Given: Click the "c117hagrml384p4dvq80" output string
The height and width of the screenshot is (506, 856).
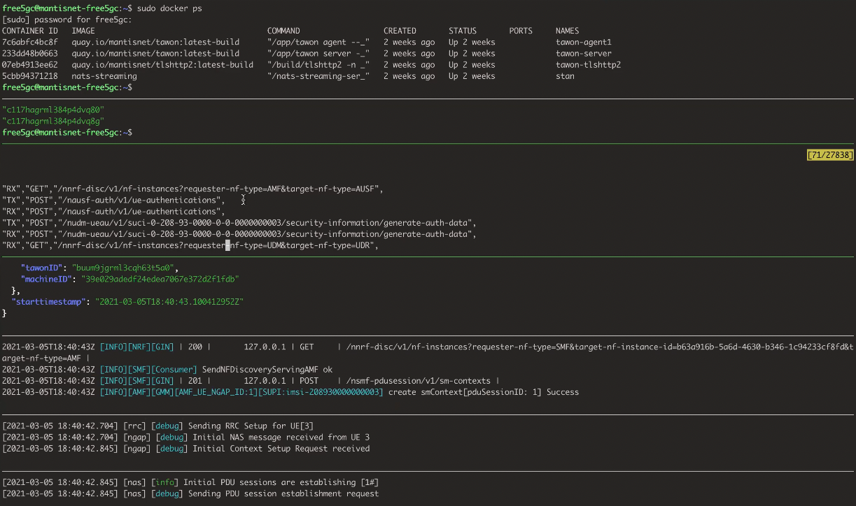Looking at the screenshot, I should (53, 110).
